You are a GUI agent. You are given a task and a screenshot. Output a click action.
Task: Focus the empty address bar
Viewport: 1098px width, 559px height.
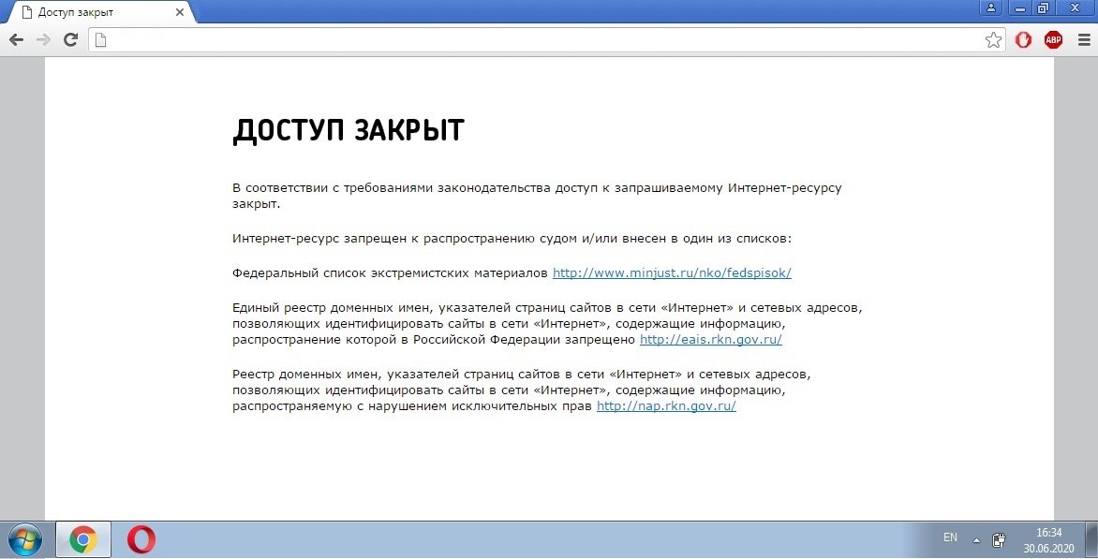pos(546,40)
